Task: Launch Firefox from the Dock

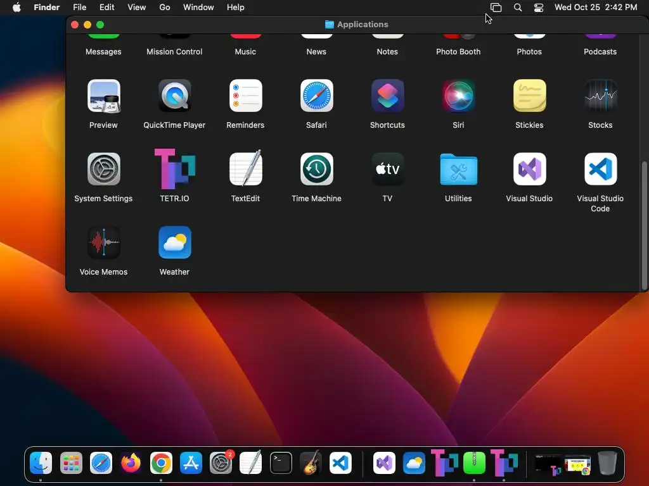Action: tap(131, 463)
